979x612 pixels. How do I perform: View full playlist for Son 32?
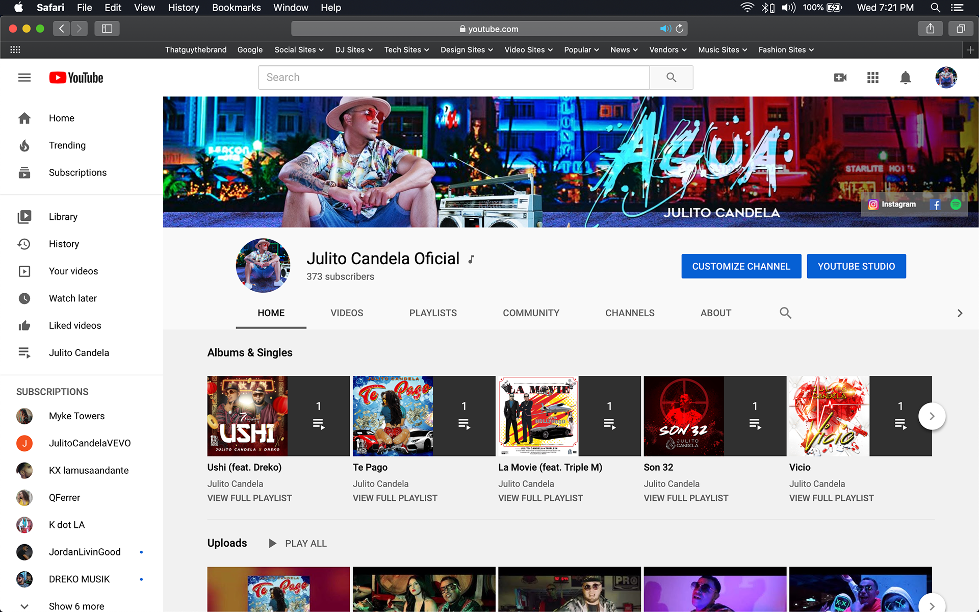(686, 498)
